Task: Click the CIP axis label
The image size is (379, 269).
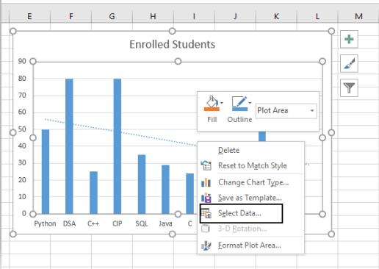Action: [x=118, y=223]
